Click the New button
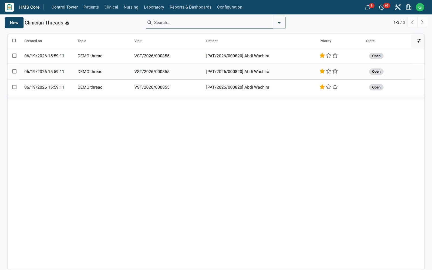 click(x=14, y=23)
